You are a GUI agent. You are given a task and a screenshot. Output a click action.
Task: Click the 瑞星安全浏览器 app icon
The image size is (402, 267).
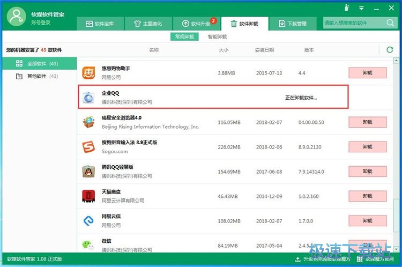pyautogui.click(x=88, y=122)
